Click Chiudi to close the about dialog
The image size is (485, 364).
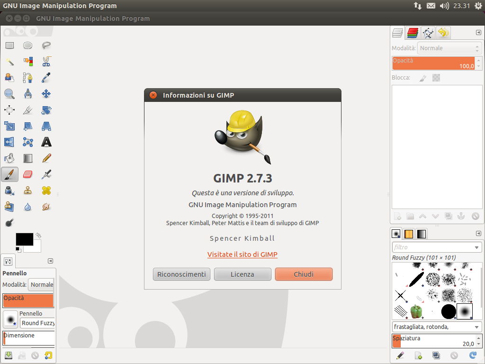click(304, 274)
